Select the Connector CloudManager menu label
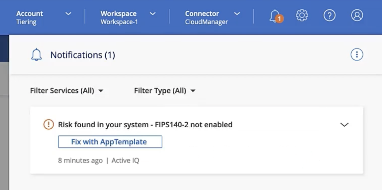The width and height of the screenshot is (382, 190). click(x=206, y=18)
